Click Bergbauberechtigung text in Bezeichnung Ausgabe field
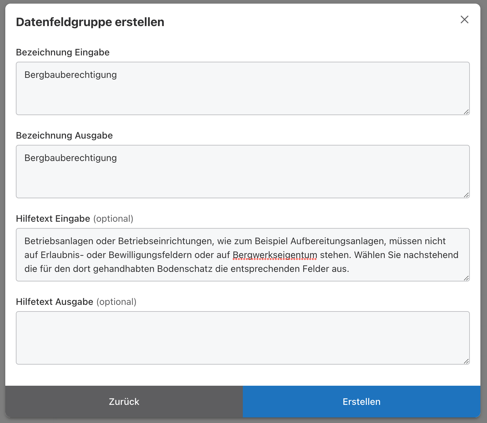The image size is (487, 423). click(71, 158)
